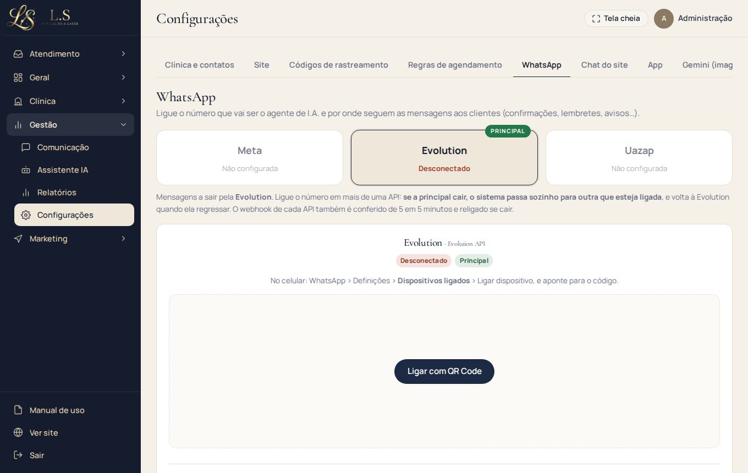The width and height of the screenshot is (748, 473).
Task: Click the Gestão bar chart icon
Action: pos(18,125)
